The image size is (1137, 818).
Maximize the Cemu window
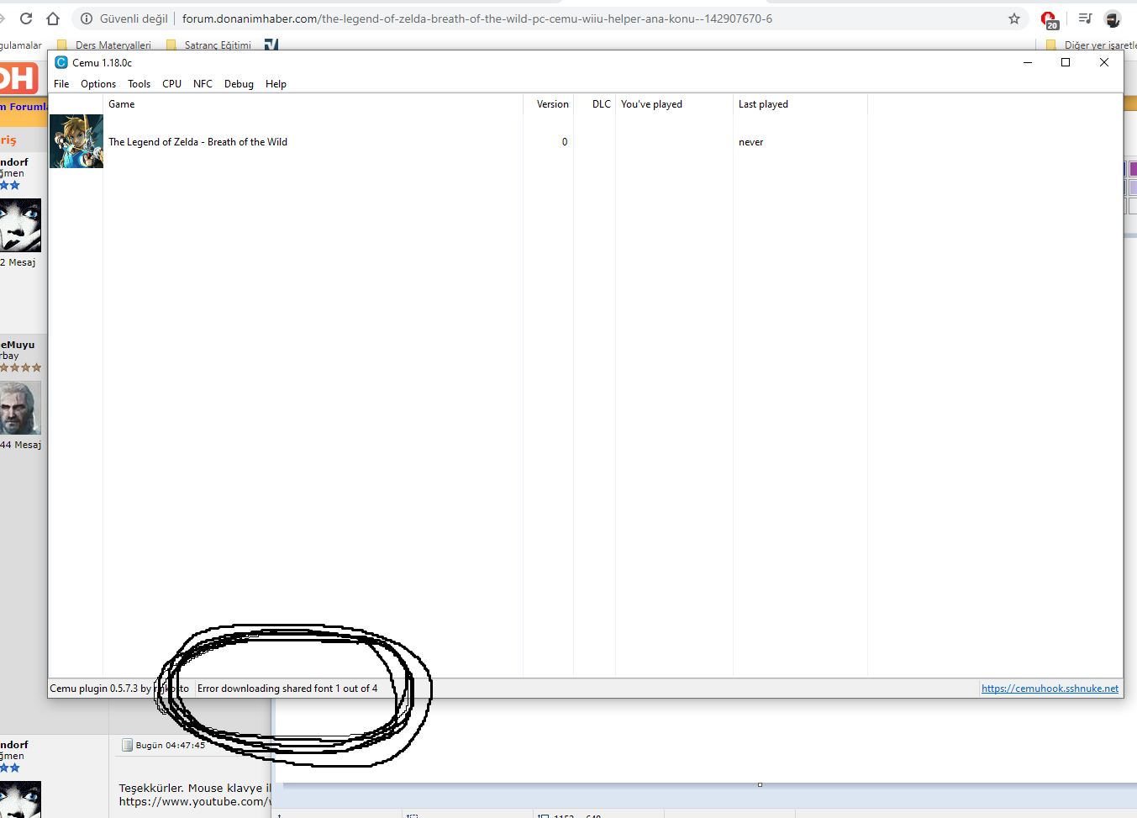coord(1066,62)
